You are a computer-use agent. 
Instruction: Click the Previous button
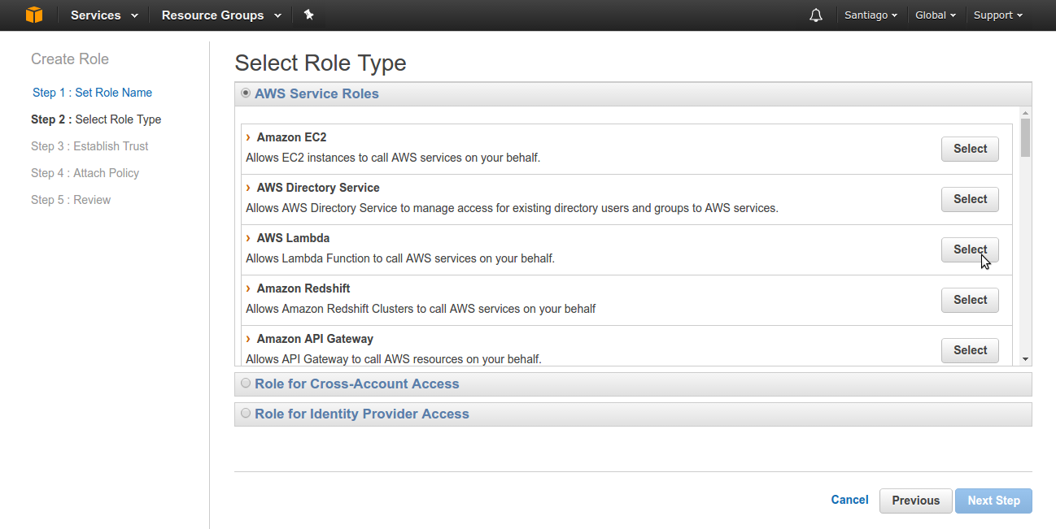(915, 501)
